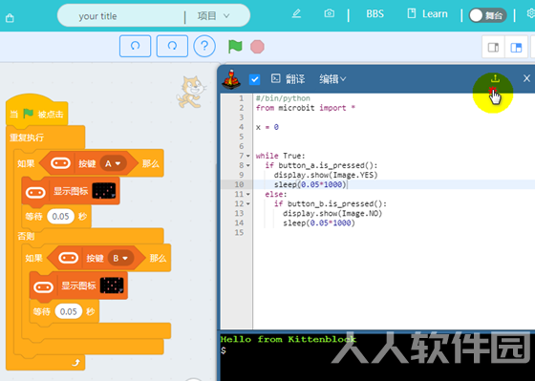535x381 pixels.
Task: Click code 'if button_b.is_pressed():'
Action: pos(331,203)
